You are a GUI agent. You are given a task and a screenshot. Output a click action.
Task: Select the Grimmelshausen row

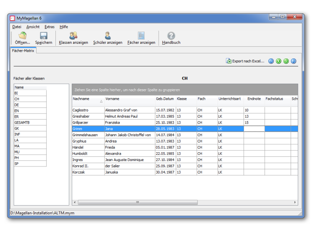[185, 135]
